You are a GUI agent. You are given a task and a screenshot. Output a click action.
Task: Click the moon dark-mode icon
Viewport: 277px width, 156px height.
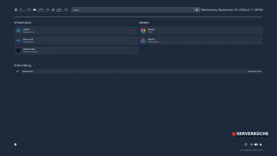261,144
